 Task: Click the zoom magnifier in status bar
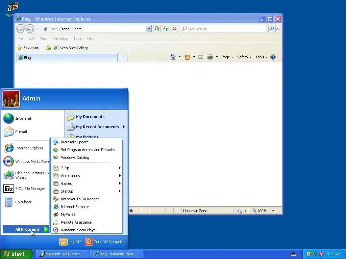point(254,210)
